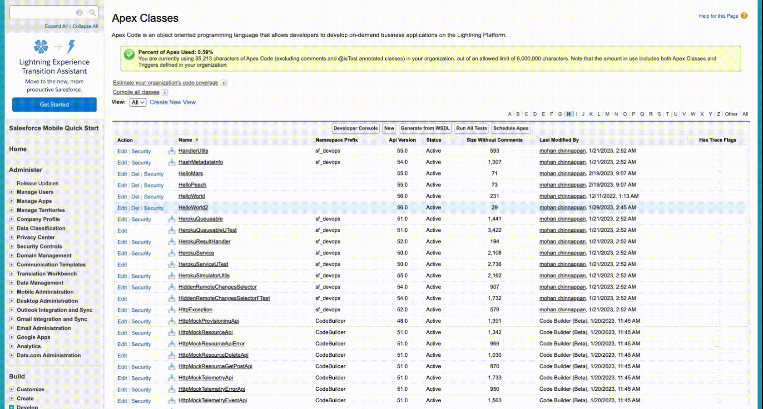
Task: Click the package icon beside HttpMockResourceApi
Action: 172,332
